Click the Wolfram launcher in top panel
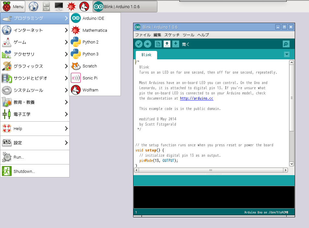This screenshot has height=228, width=309. click(84, 6)
